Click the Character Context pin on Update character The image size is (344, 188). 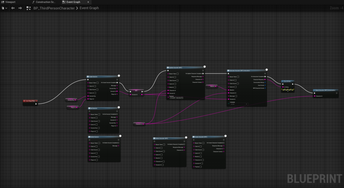coord(203,82)
